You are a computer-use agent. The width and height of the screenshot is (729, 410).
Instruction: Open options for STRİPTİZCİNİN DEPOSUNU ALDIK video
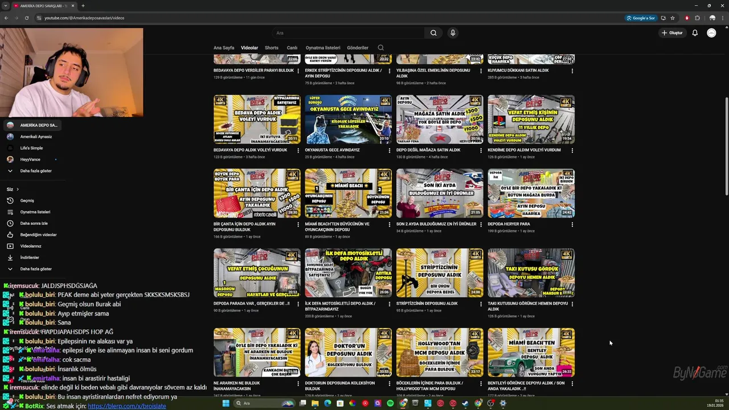tap(480, 305)
